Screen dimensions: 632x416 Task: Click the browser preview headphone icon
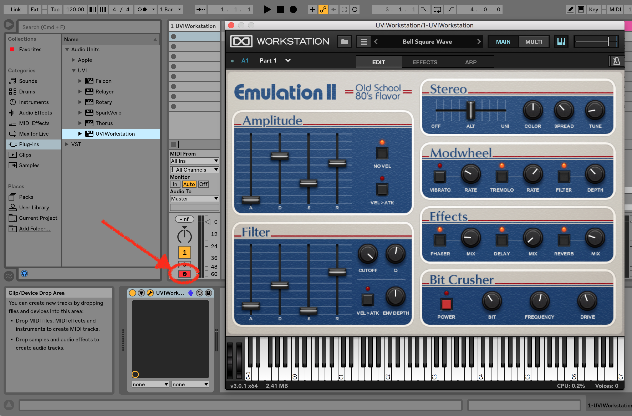[x=24, y=273]
